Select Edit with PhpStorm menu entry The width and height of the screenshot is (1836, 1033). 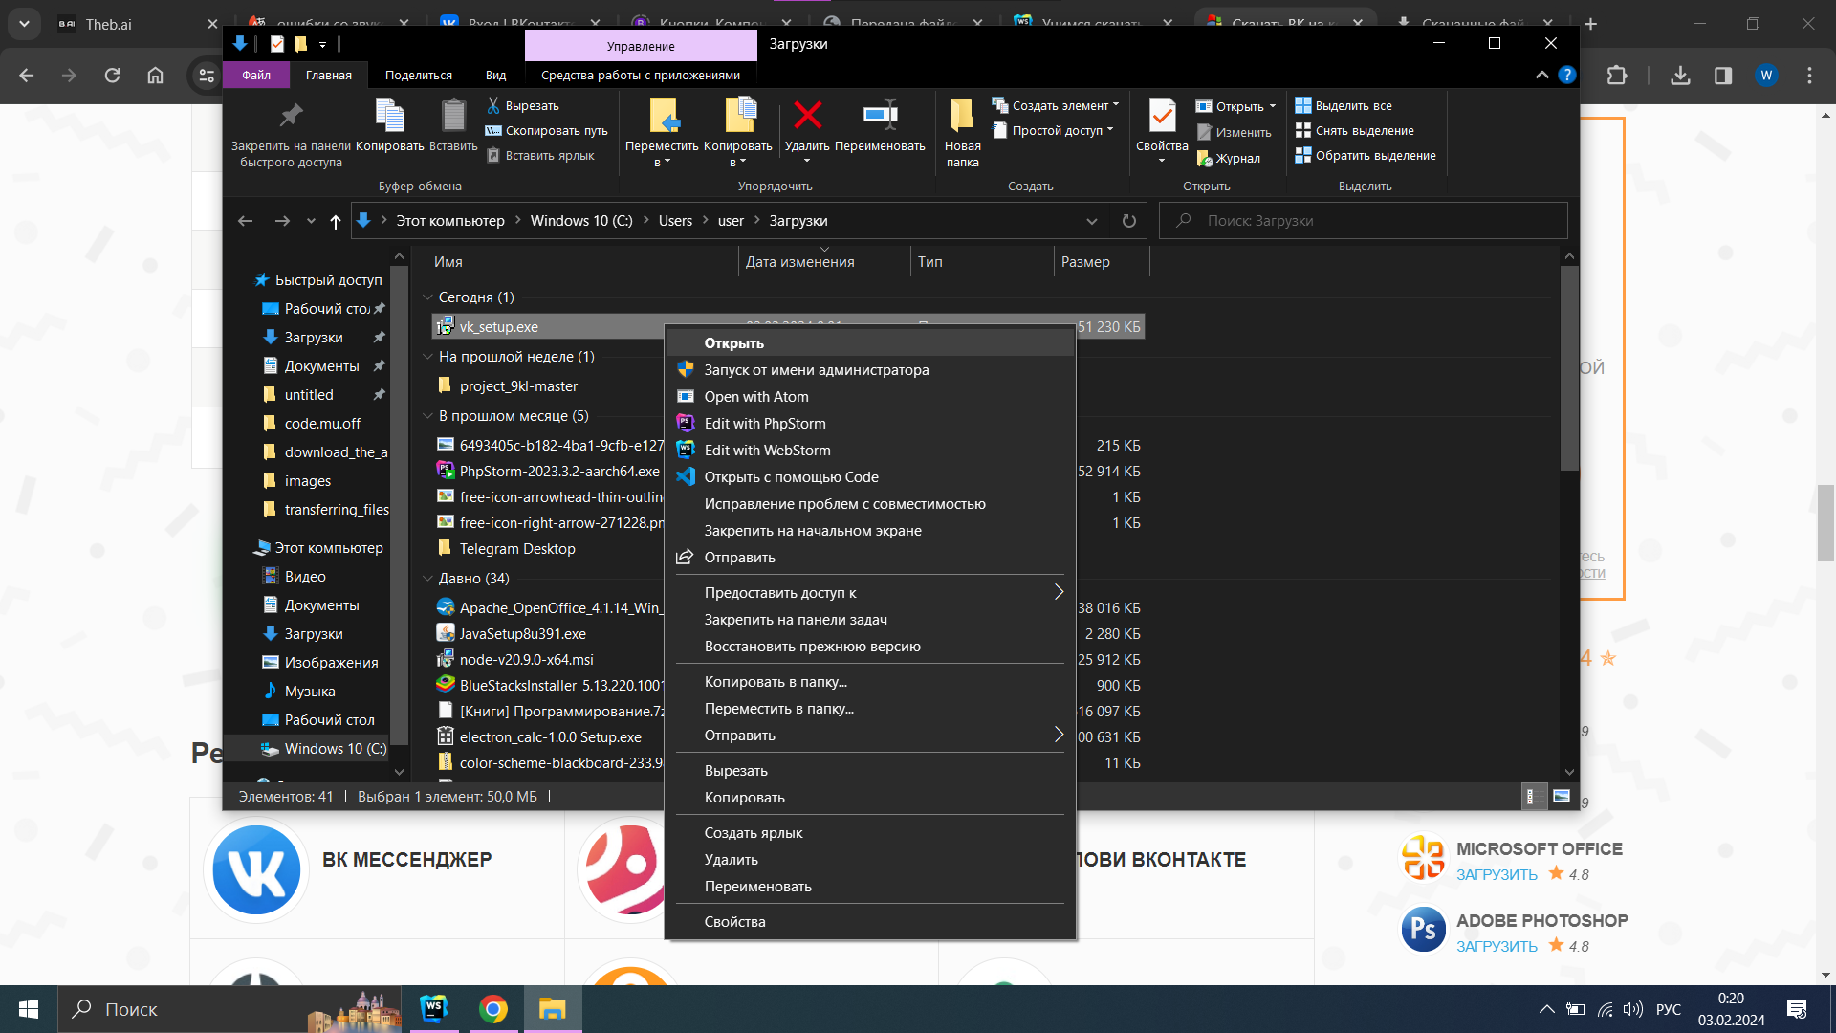870,424
